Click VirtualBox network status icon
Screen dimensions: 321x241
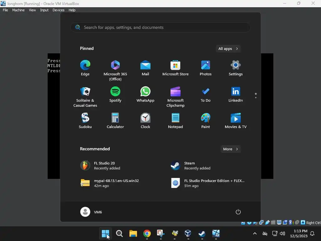261,222
